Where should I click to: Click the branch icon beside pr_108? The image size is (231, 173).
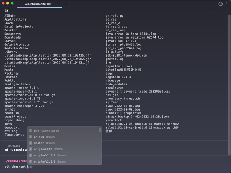click(31, 137)
